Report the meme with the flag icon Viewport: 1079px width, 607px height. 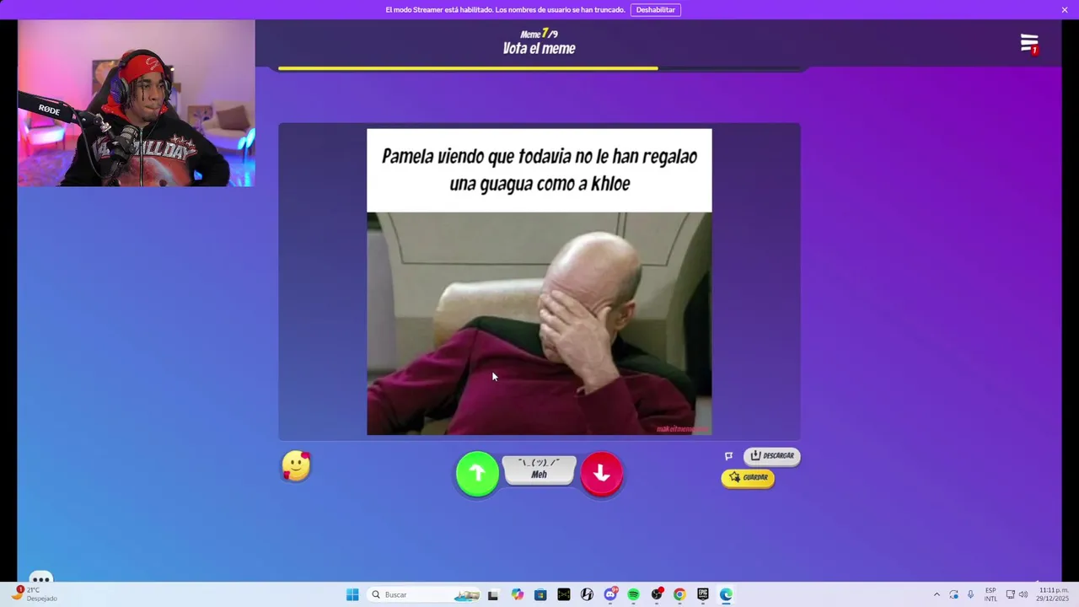tap(729, 456)
